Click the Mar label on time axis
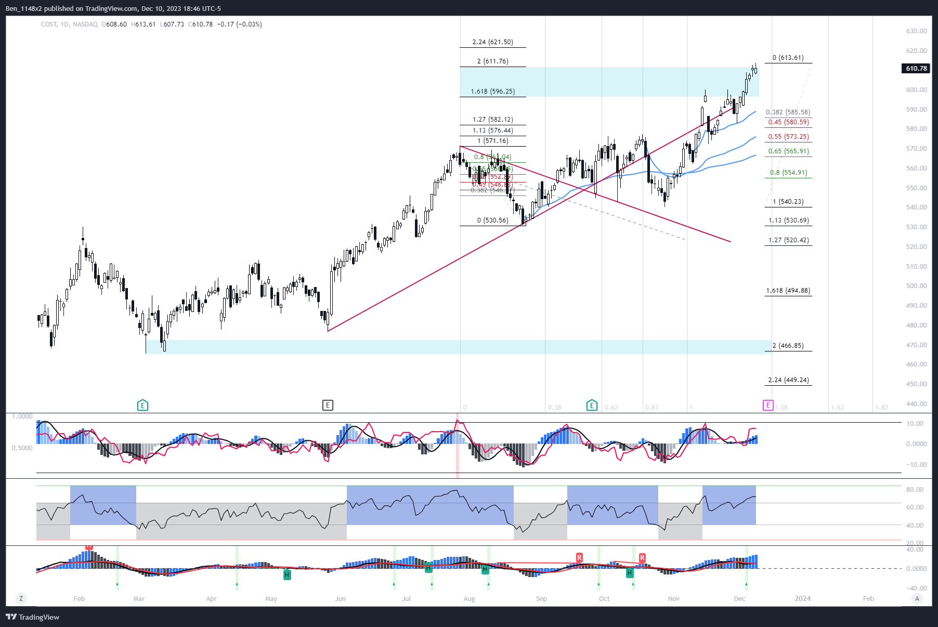The image size is (938, 627). point(139,599)
